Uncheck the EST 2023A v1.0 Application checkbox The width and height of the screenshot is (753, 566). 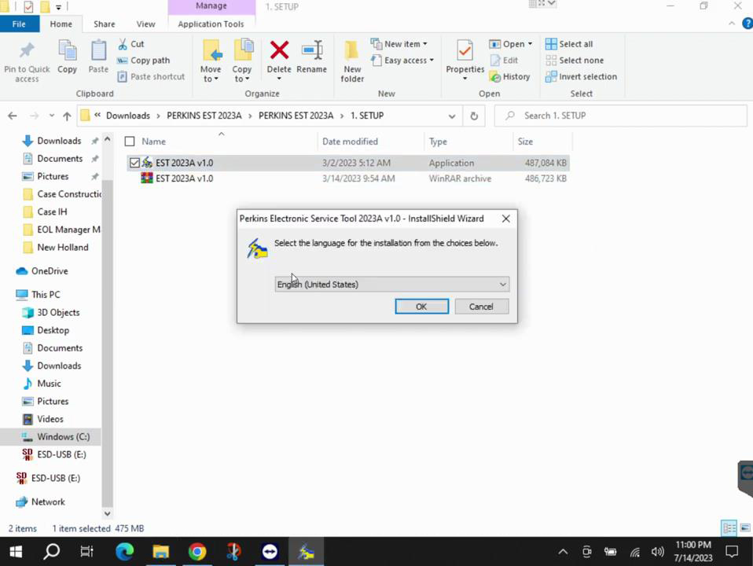134,163
